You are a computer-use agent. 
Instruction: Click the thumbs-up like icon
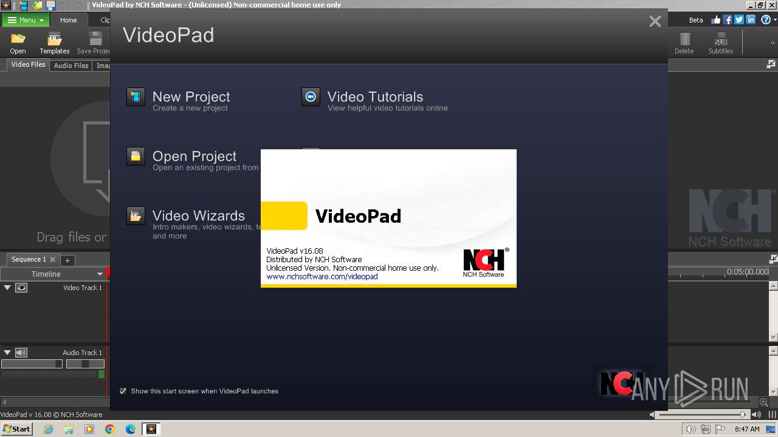pyautogui.click(x=716, y=19)
